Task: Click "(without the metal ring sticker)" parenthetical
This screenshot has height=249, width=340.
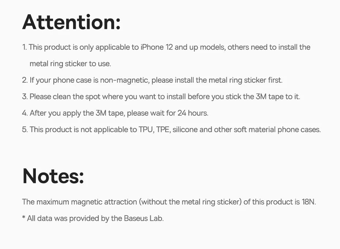Action: pyautogui.click(x=190, y=202)
